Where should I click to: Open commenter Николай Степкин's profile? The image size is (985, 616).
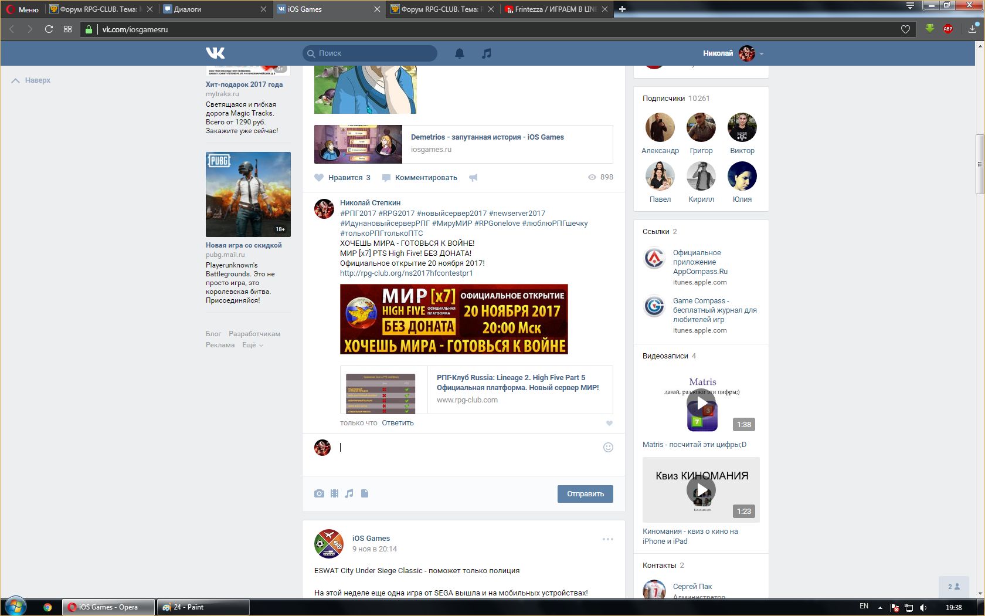[x=370, y=203]
